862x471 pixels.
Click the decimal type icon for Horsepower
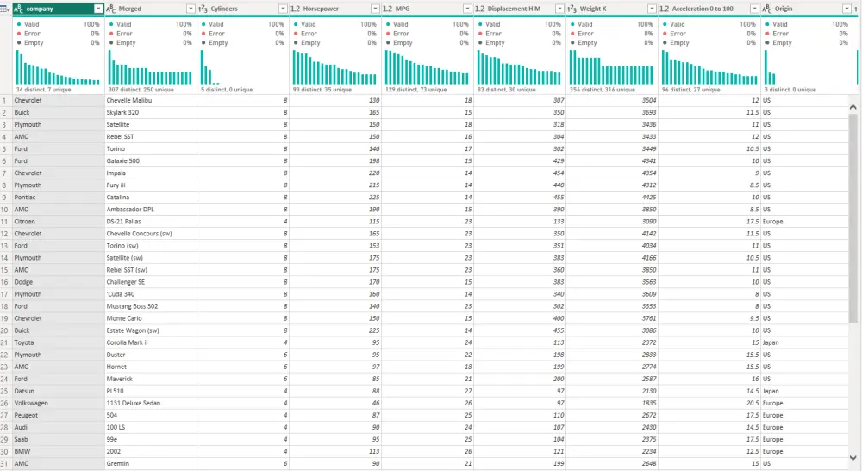[x=295, y=9]
